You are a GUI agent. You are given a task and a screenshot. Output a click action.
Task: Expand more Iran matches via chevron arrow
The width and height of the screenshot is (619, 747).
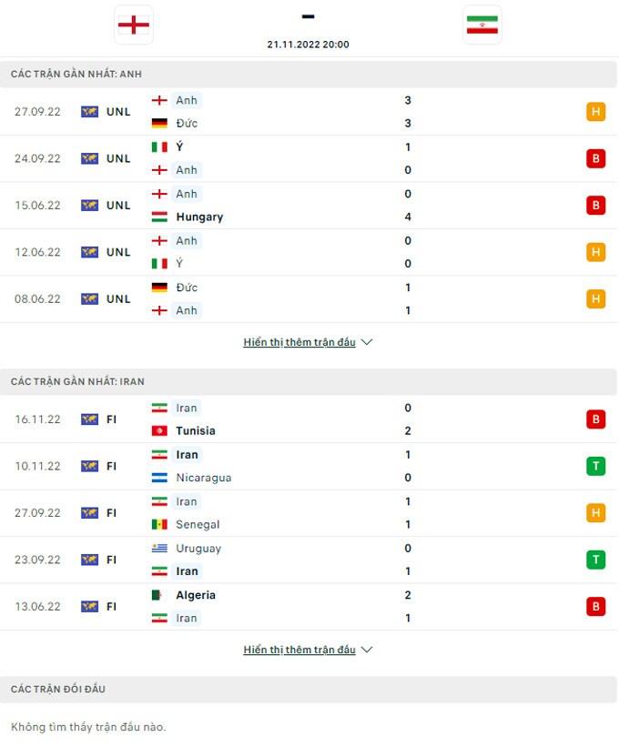coord(367,651)
